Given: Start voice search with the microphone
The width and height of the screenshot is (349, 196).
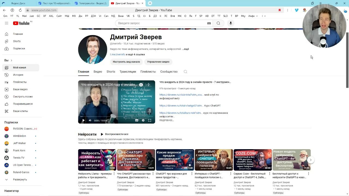Looking at the screenshot, I should 231,23.
